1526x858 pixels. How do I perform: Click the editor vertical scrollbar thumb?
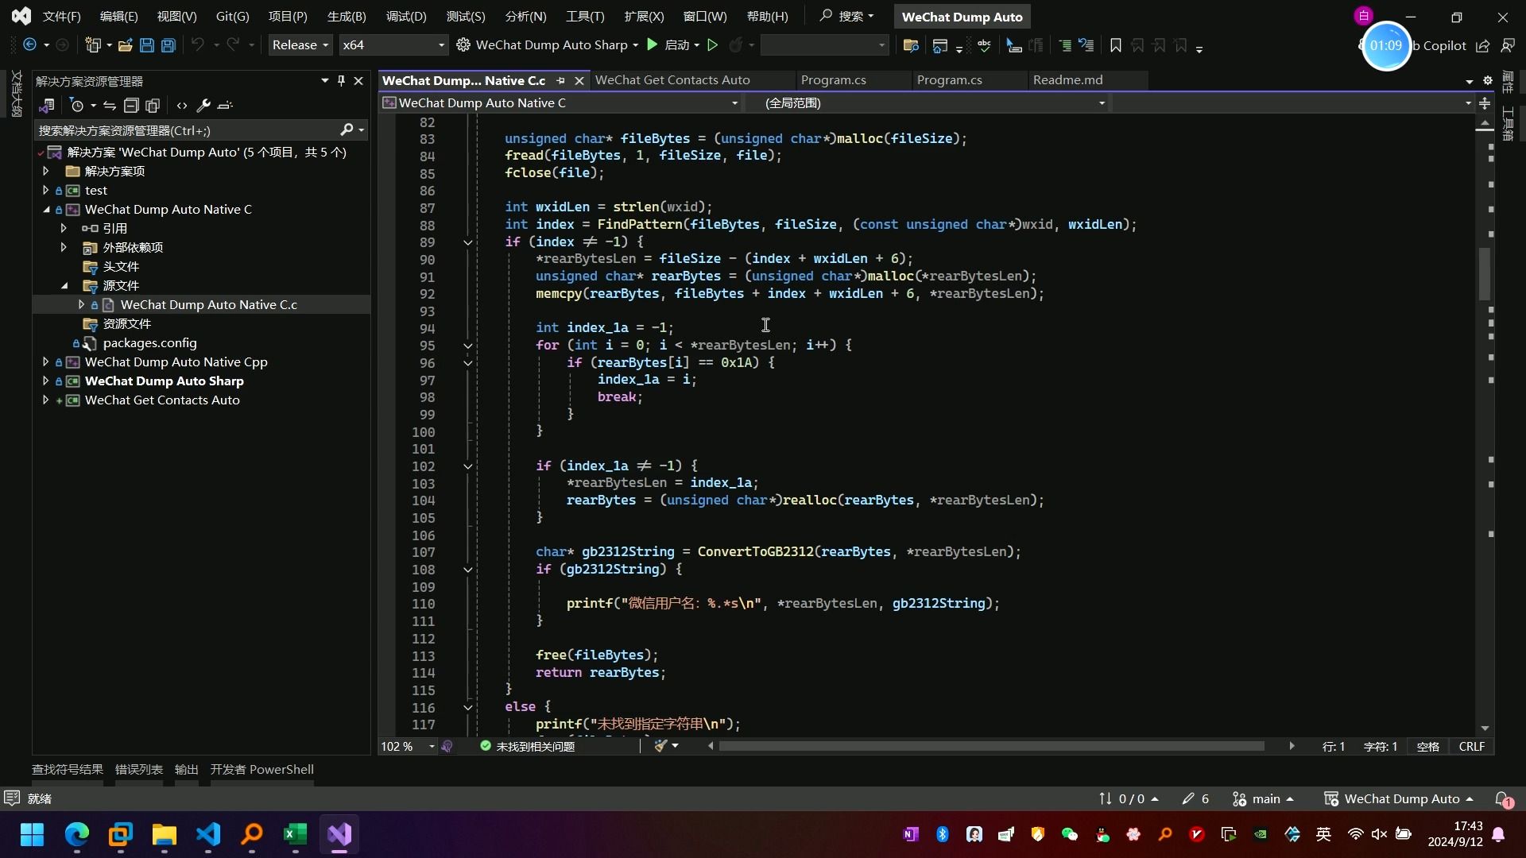coord(1484,274)
